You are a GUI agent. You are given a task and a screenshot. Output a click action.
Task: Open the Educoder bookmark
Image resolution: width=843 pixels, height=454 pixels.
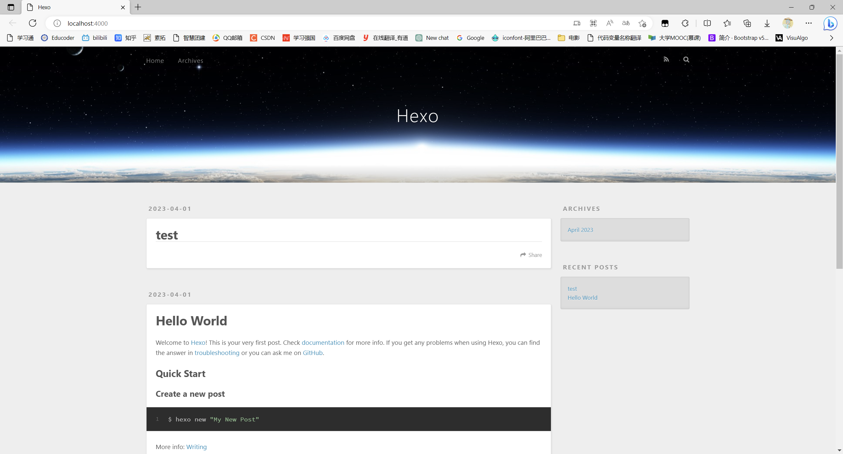58,38
